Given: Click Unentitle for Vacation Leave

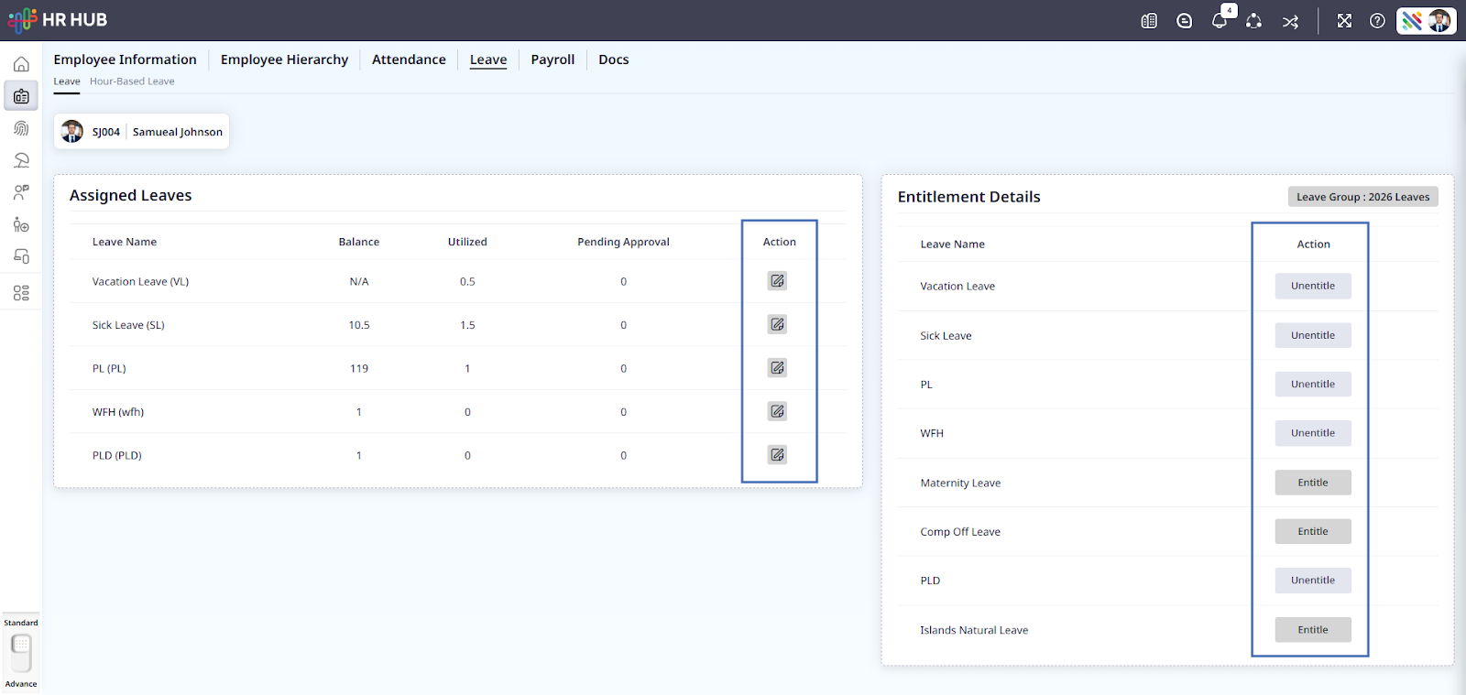Looking at the screenshot, I should (x=1312, y=286).
